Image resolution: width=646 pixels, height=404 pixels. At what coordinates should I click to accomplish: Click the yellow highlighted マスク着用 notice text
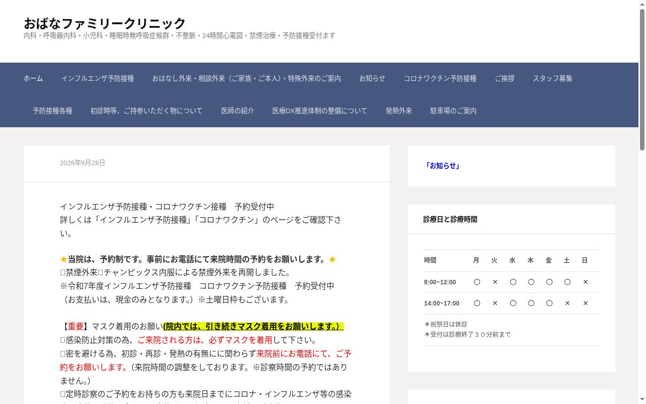pos(253,326)
